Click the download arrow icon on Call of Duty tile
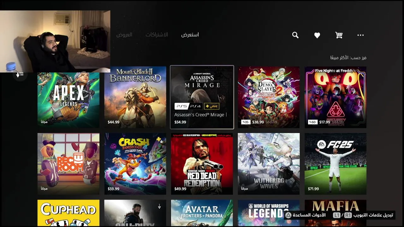The width and height of the screenshot is (404, 227). pyautogui.click(x=159, y=206)
